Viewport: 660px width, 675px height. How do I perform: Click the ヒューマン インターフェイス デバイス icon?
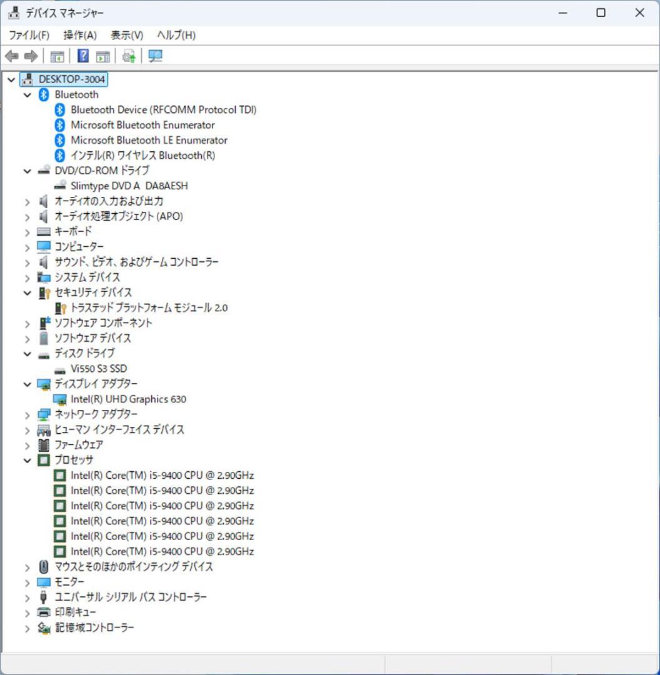pos(44,429)
